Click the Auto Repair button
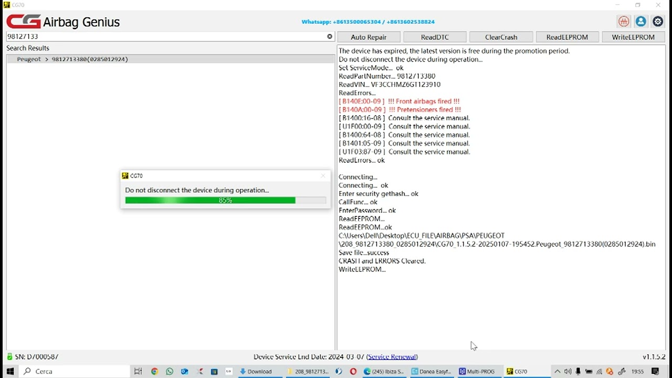The height and width of the screenshot is (378, 672). pos(369,37)
